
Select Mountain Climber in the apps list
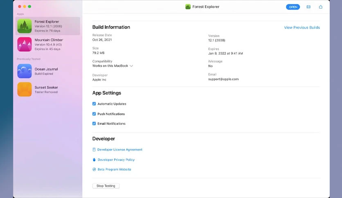(48, 44)
